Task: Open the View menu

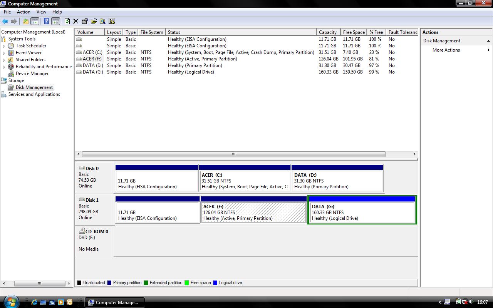Action: click(x=41, y=12)
